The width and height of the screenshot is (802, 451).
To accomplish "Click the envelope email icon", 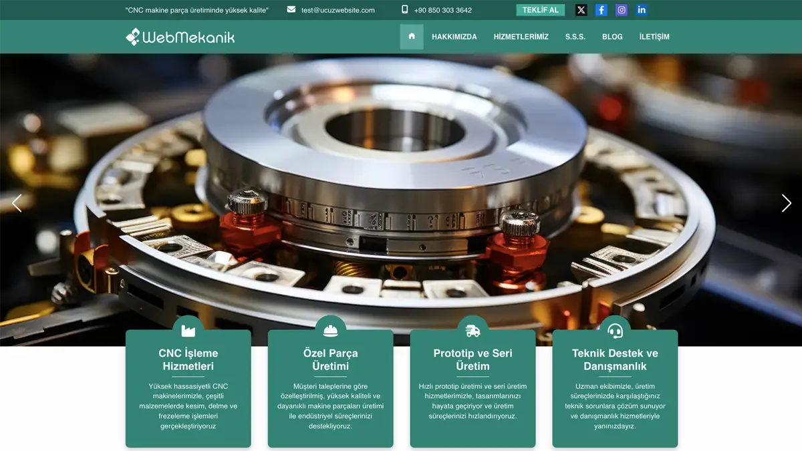I will point(291,9).
